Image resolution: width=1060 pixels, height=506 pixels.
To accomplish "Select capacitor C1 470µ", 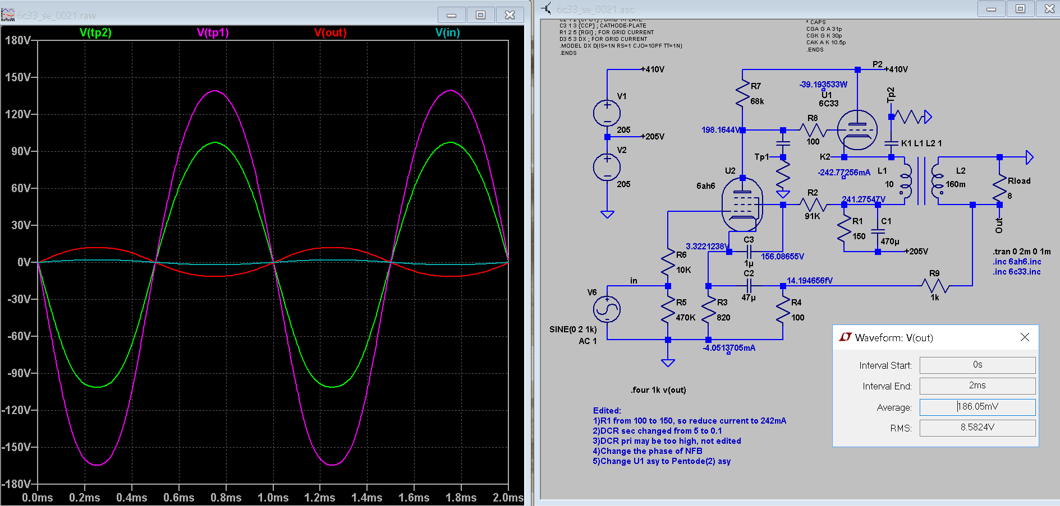I will [x=878, y=230].
